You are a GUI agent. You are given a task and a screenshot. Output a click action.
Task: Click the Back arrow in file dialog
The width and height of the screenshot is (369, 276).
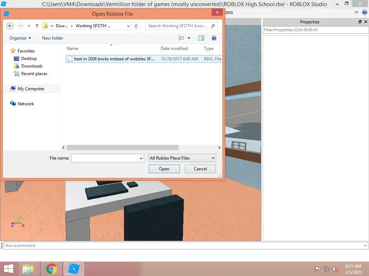[x=10, y=26]
